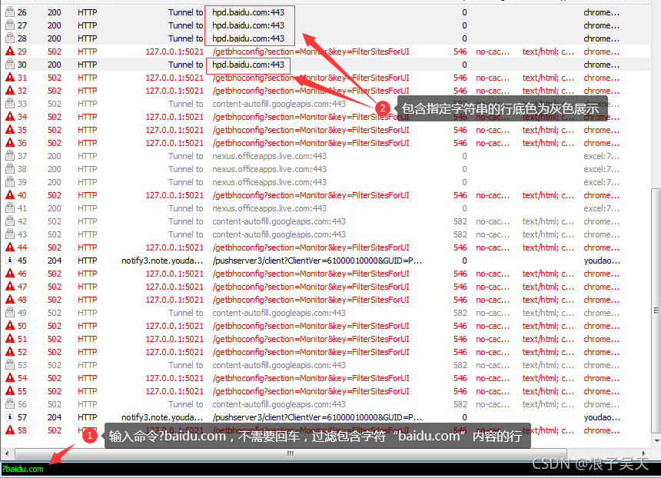This screenshot has height=478, width=661.
Task: Click the blue info icon of session 57
Action: (x=10, y=417)
